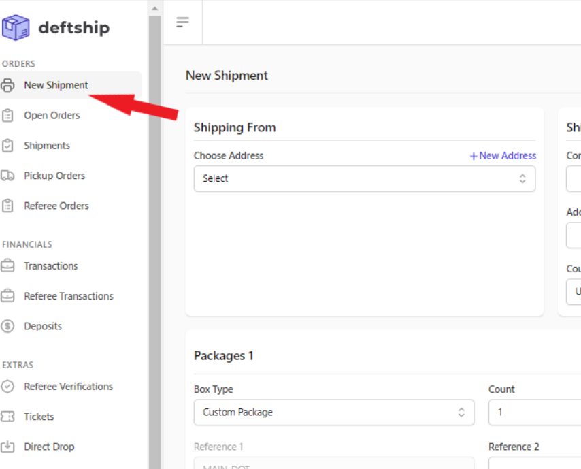The width and height of the screenshot is (581, 469).
Task: Click the download box icon beside Direct Drop
Action: point(7,447)
